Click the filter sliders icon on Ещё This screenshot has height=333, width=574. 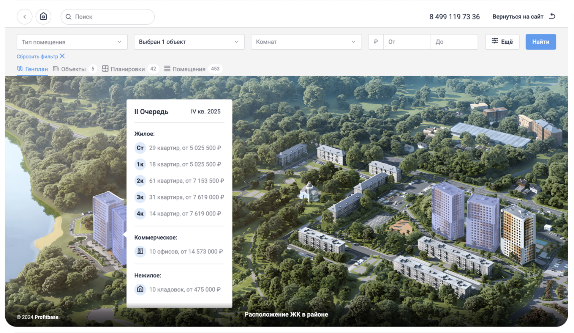[495, 41]
